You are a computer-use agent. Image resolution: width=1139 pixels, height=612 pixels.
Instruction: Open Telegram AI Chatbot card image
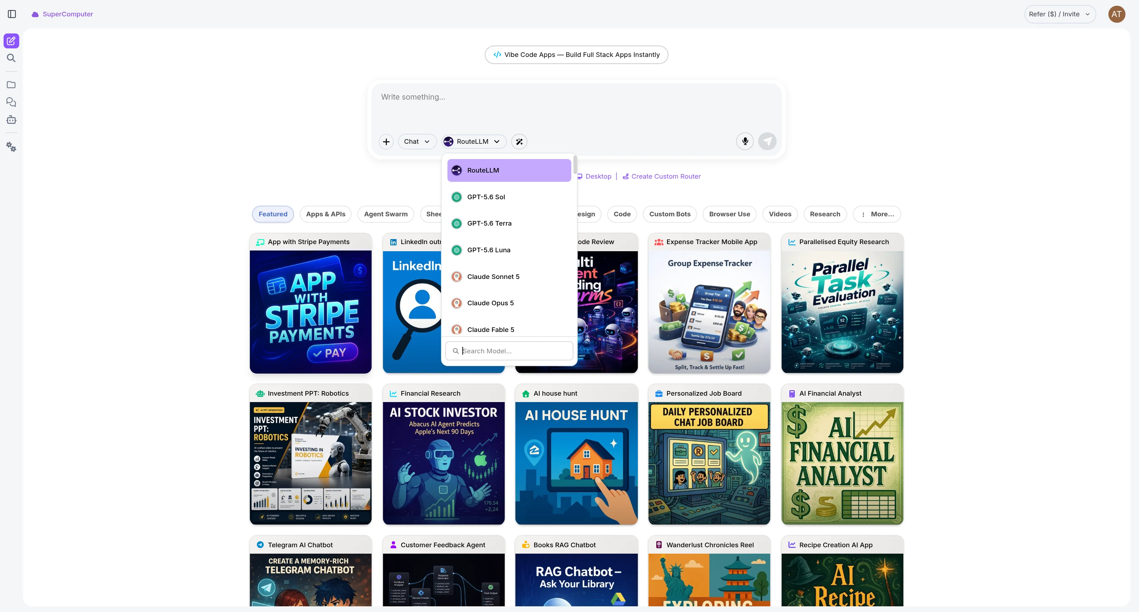[310, 580]
